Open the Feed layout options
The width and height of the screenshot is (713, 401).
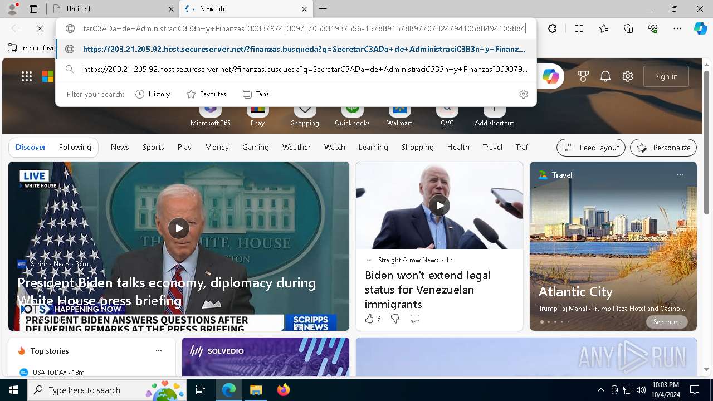point(591,148)
